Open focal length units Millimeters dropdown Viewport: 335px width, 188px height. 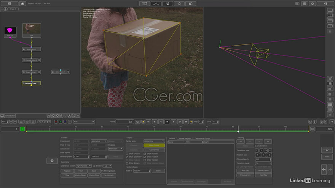(x=99, y=141)
